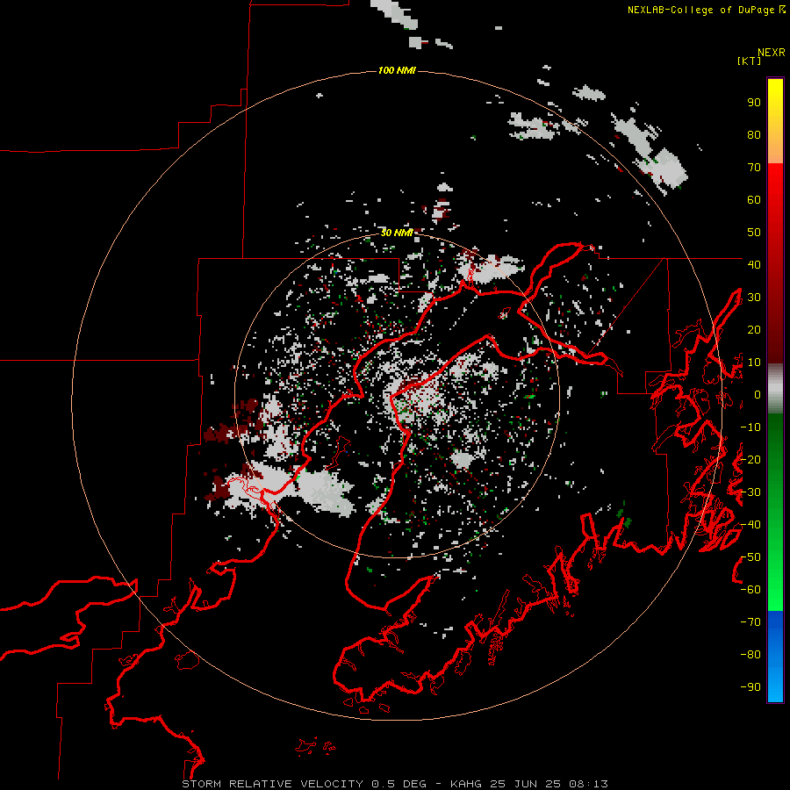Click the positive 60 scale value

(x=754, y=200)
